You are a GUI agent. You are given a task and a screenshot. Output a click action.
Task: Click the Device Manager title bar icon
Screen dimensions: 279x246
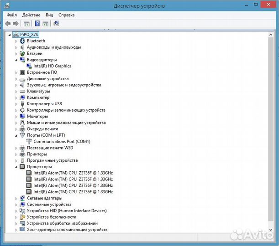[x=7, y=5]
